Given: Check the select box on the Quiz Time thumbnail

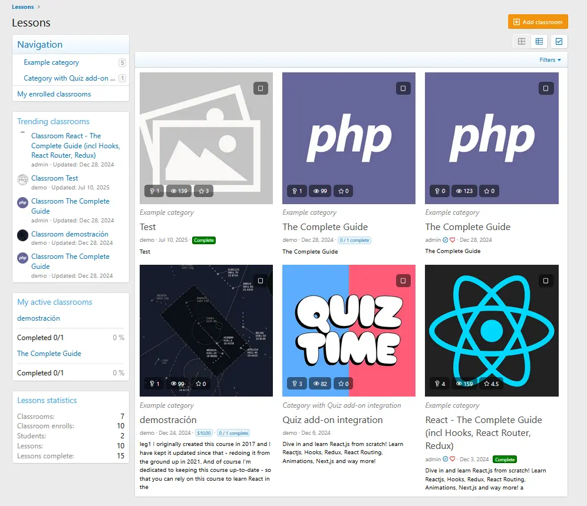Looking at the screenshot, I should coord(403,281).
